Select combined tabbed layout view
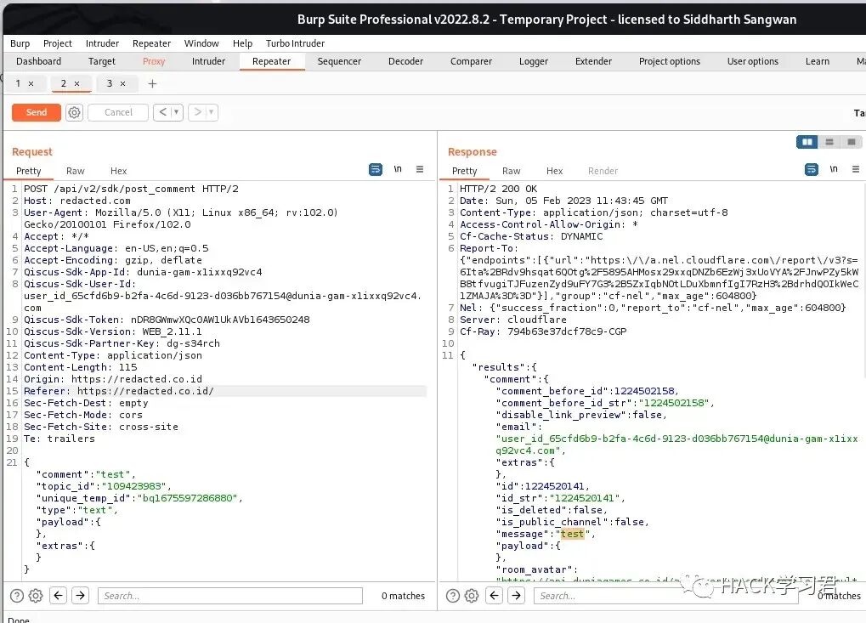Viewport: 866px width, 623px height. [851, 142]
